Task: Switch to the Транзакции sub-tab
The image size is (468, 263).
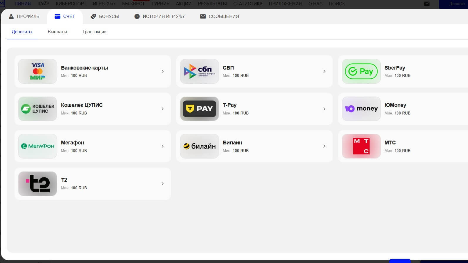Action: tap(95, 32)
